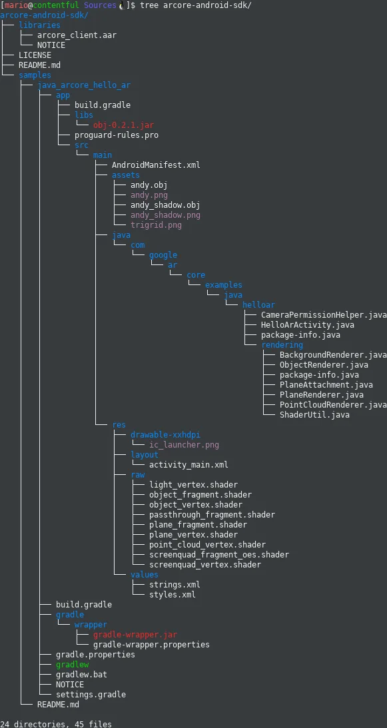The width and height of the screenshot is (387, 728).
Task: Click the 'BackgroundRenderer.java' file name
Action: 332,356
